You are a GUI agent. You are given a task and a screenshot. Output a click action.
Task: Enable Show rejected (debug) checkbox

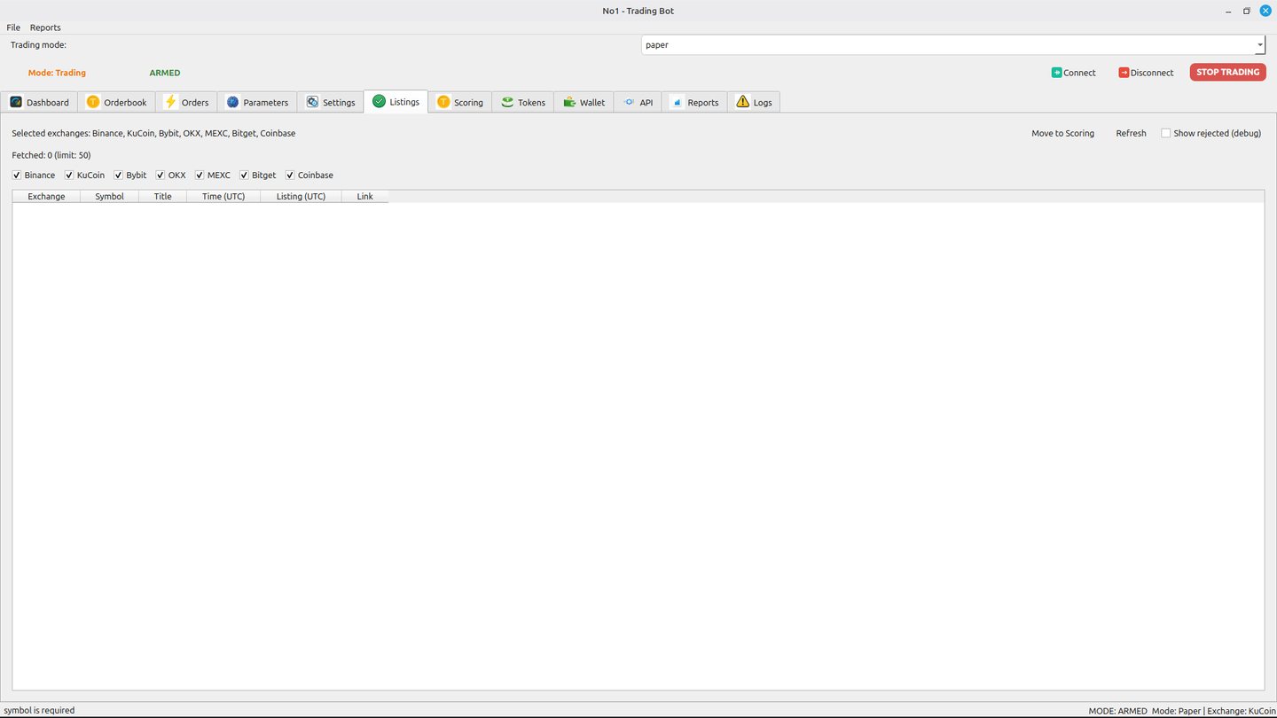[x=1166, y=133]
